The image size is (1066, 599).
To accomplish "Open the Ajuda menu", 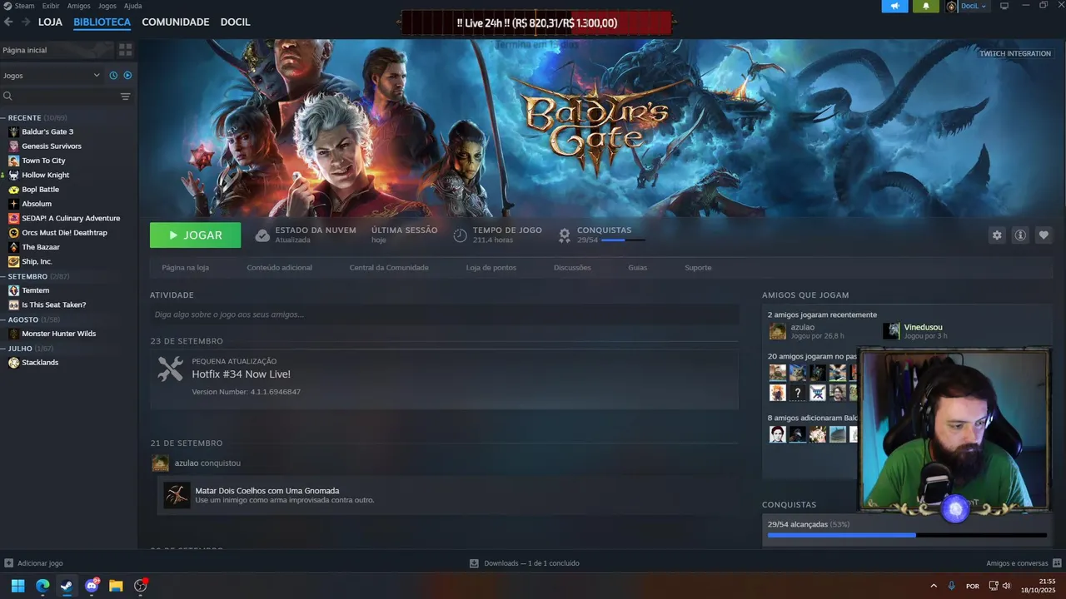I will click(132, 6).
